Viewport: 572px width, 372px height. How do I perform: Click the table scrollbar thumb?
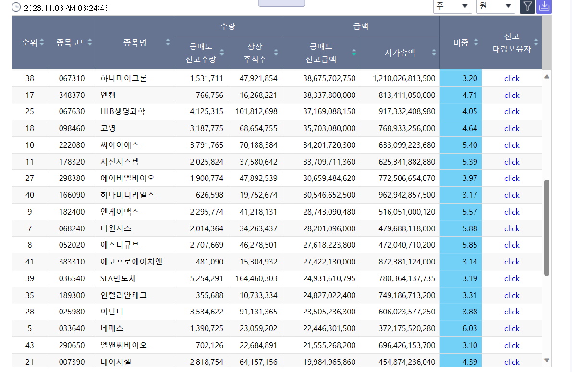coord(547,228)
